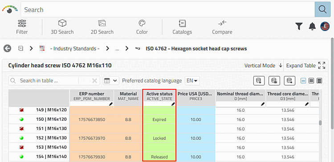Open the EN language dropdown
The width and height of the screenshot is (334, 162).
point(192,81)
